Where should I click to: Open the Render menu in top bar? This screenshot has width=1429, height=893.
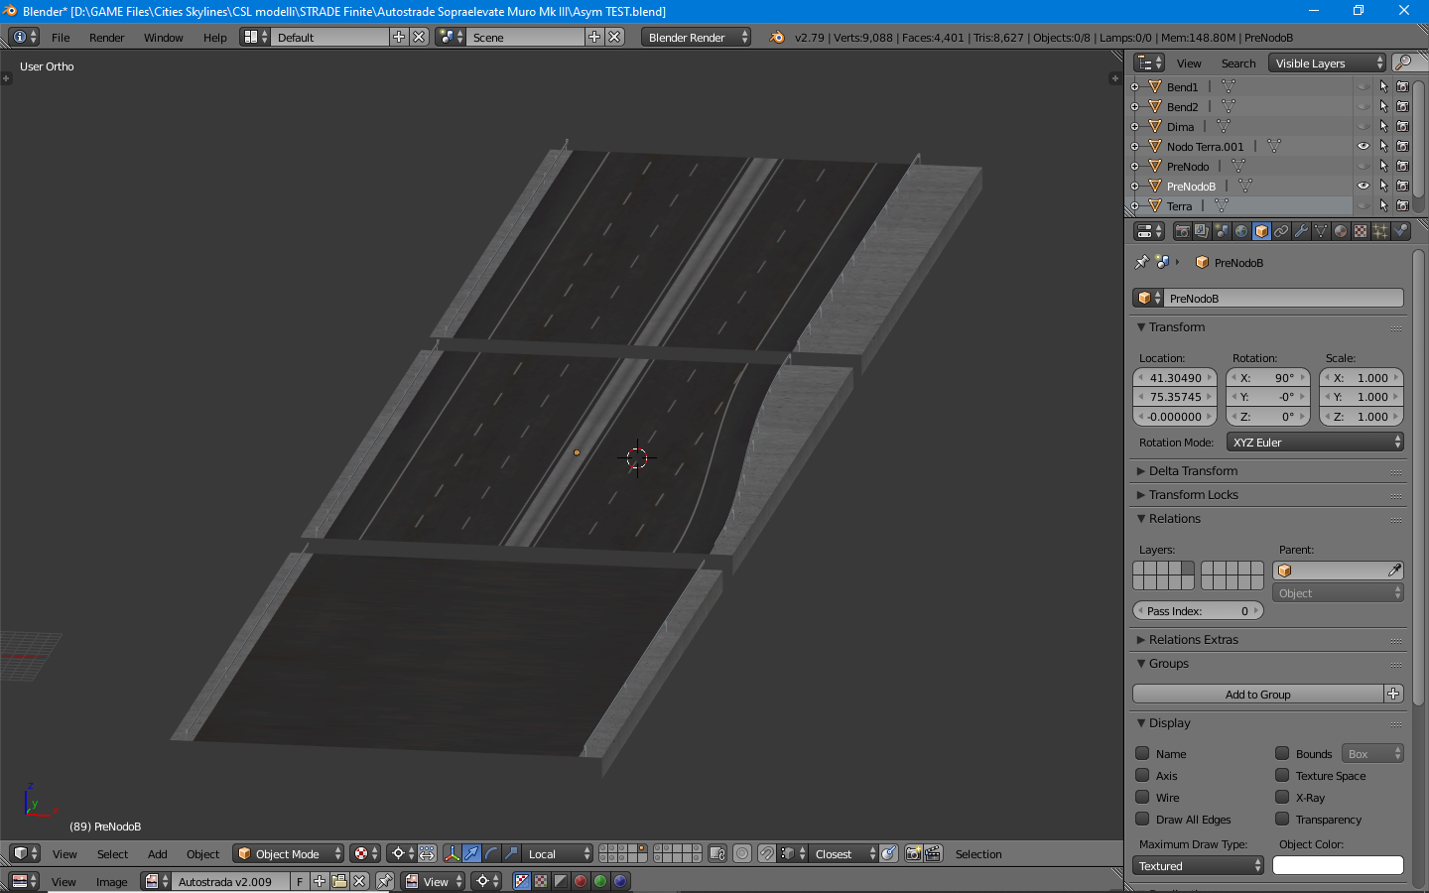coord(106,38)
